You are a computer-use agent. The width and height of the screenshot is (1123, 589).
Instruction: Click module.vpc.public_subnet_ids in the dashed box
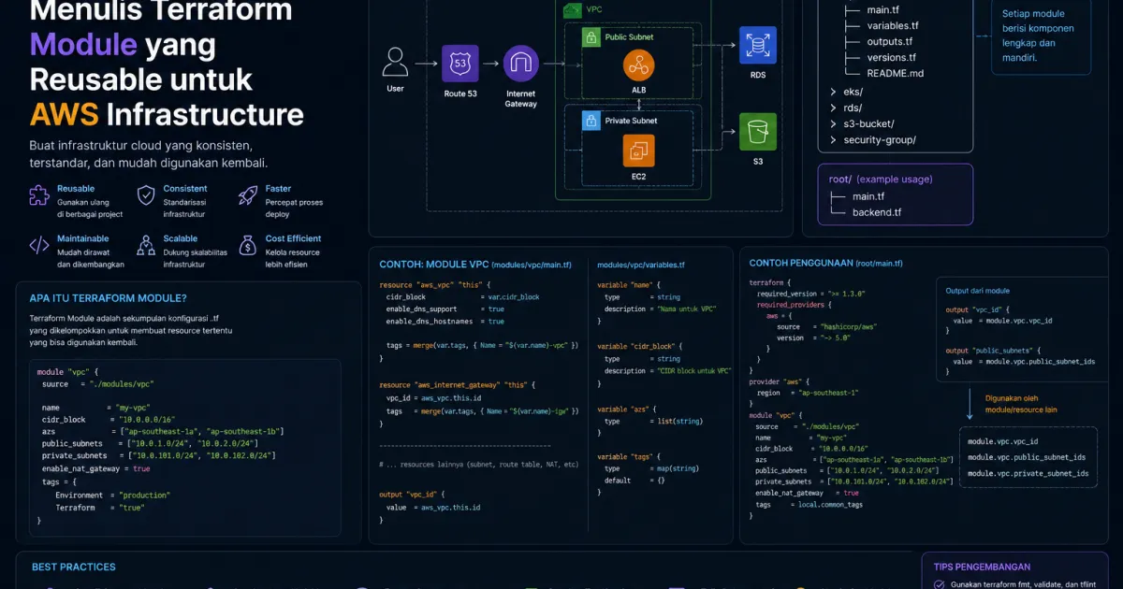(x=1027, y=457)
